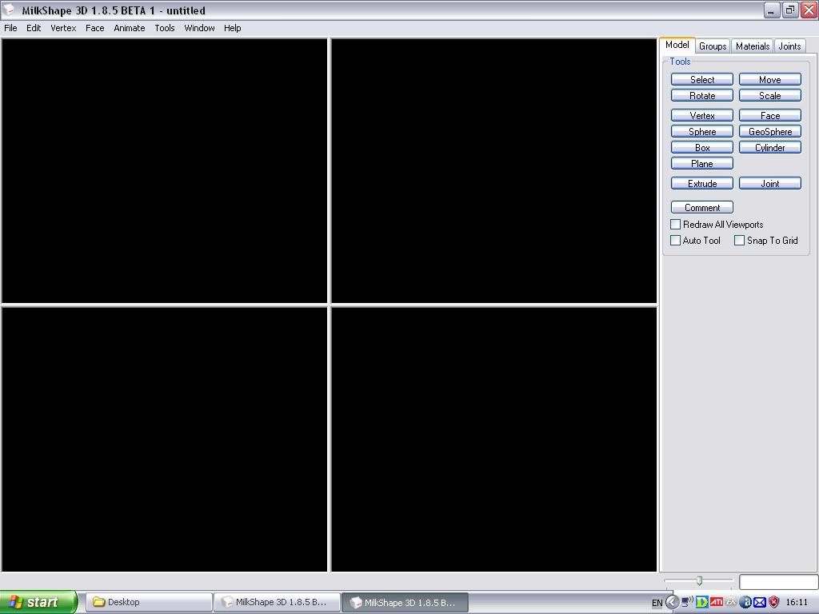This screenshot has width=819, height=614.
Task: Click the Comment button
Action: coord(702,207)
